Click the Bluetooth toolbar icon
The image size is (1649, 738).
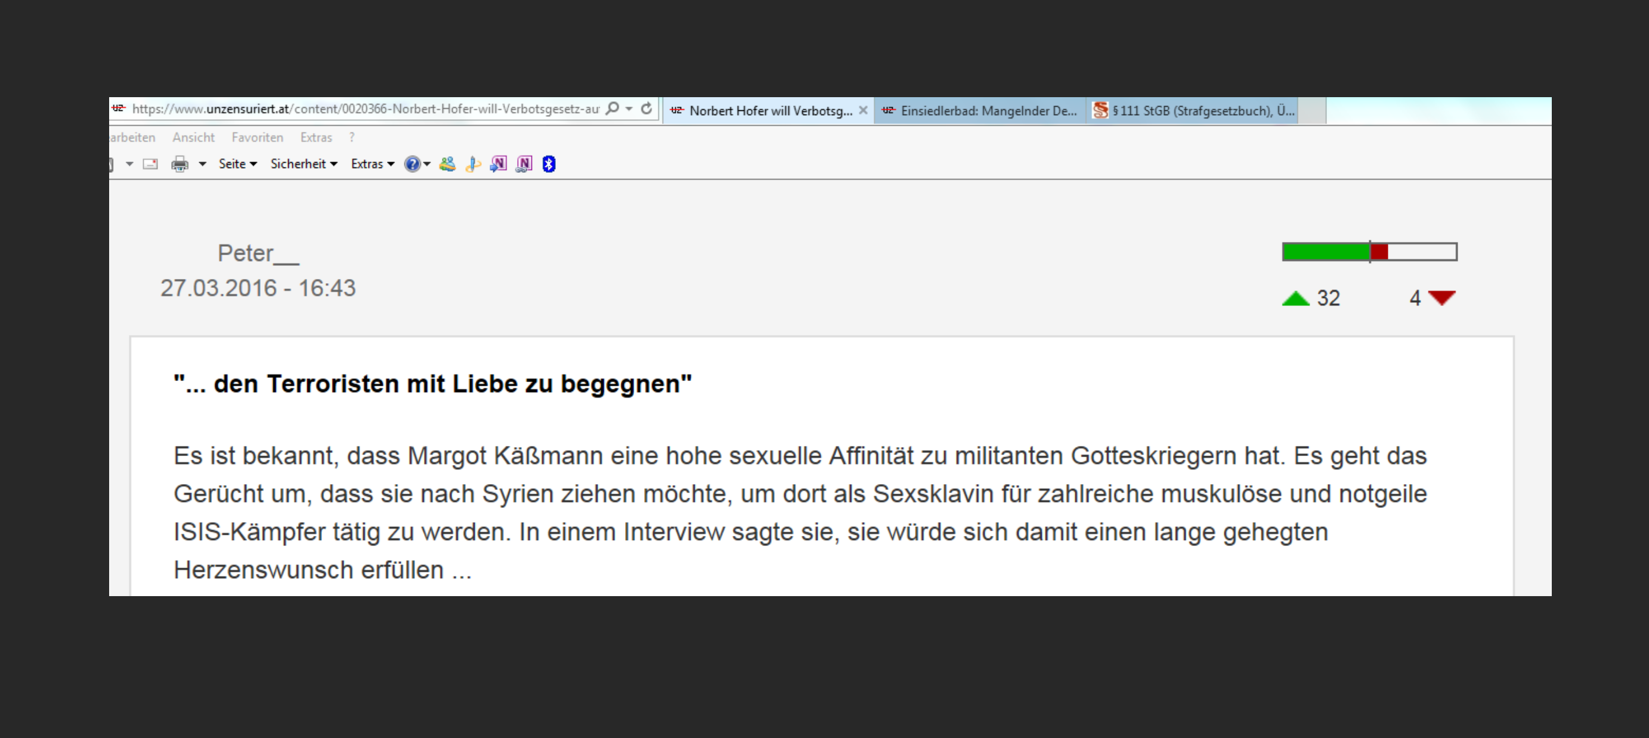coord(549,165)
